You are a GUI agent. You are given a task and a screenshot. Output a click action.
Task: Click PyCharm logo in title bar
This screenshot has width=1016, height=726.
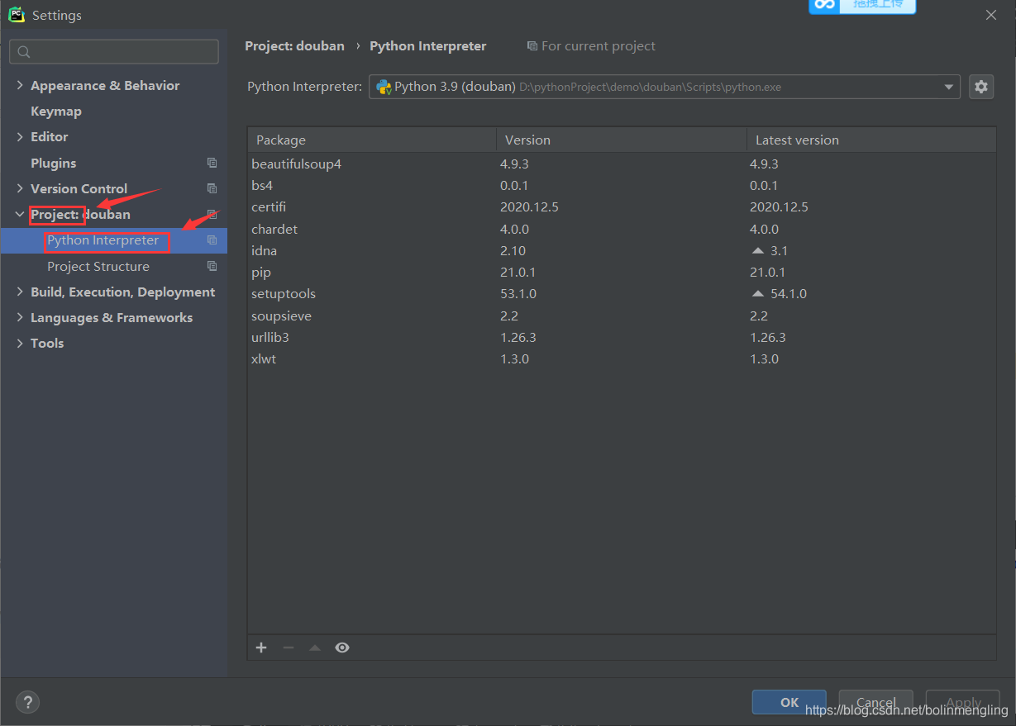(17, 15)
